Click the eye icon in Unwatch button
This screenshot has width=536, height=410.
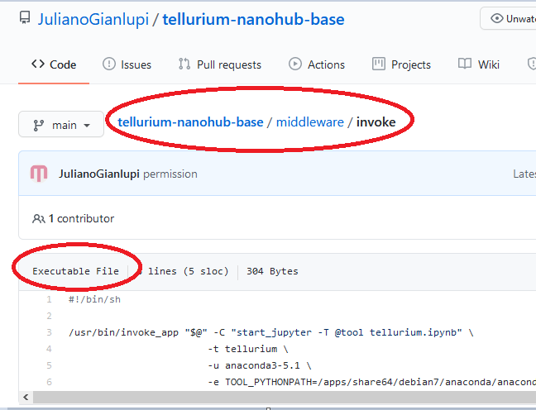coord(496,18)
